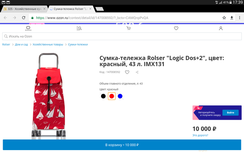Switch to the '325 - Хозяйственные сумки' tab
The width and height of the screenshot is (244, 152).
[23, 8]
